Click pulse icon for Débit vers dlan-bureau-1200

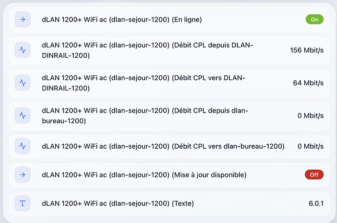pyautogui.click(x=22, y=146)
